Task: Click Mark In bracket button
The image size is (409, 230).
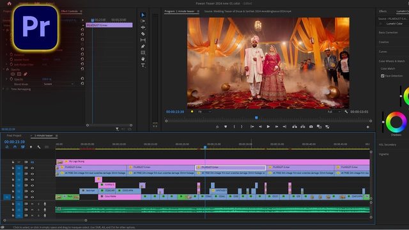Action: (x=235, y=126)
